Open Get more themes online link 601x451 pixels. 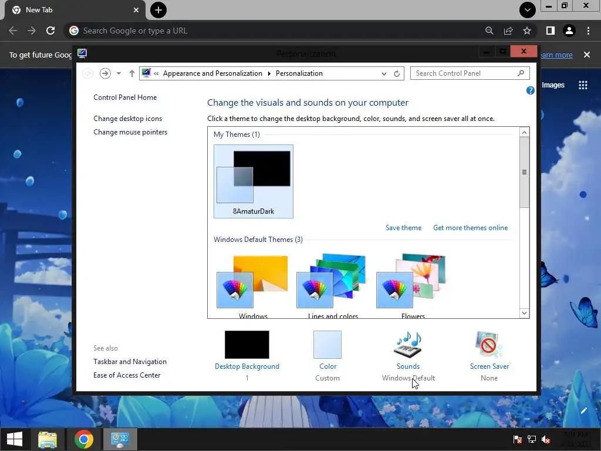pyautogui.click(x=470, y=228)
